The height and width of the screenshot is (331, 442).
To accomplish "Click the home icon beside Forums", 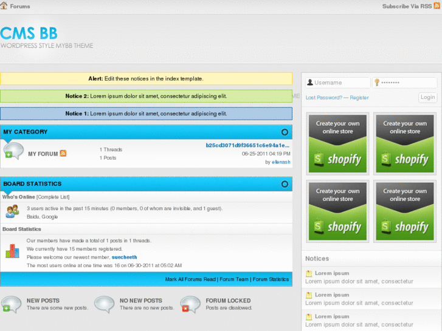I will point(4,5).
